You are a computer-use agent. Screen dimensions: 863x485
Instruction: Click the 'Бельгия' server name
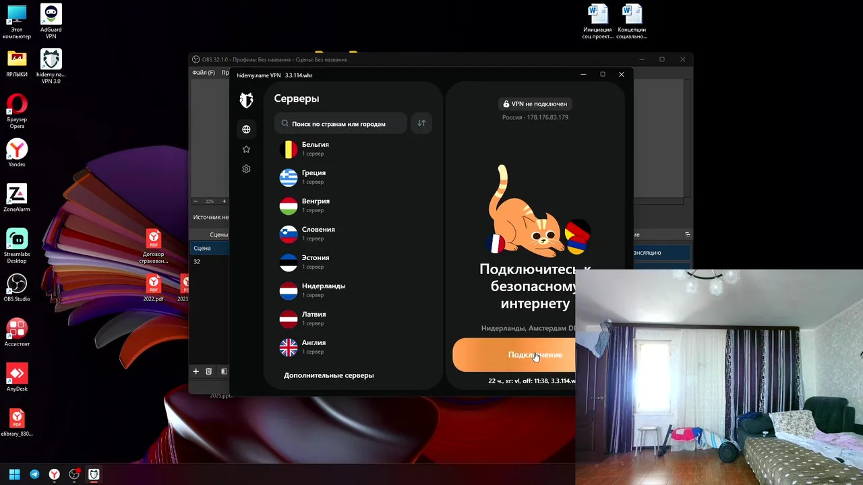pyautogui.click(x=316, y=144)
